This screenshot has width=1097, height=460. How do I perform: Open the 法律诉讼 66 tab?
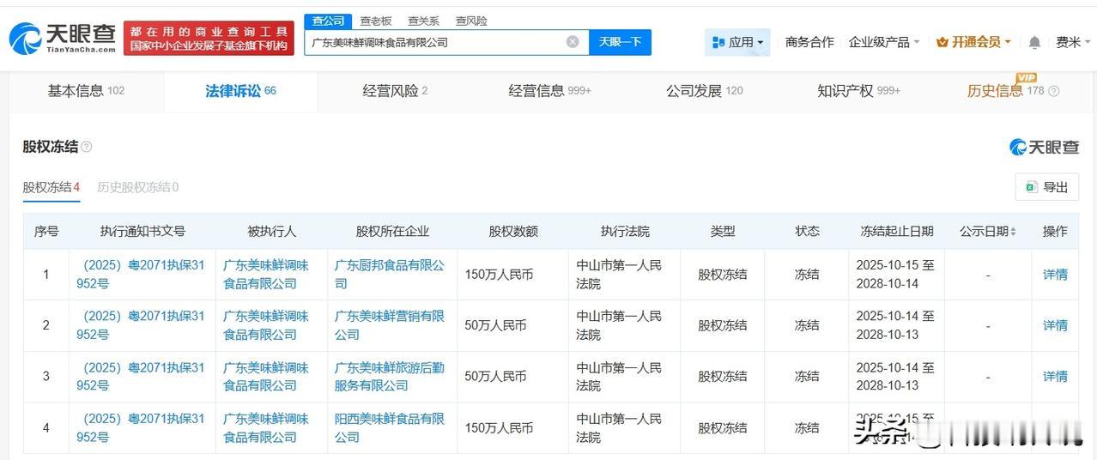[240, 90]
